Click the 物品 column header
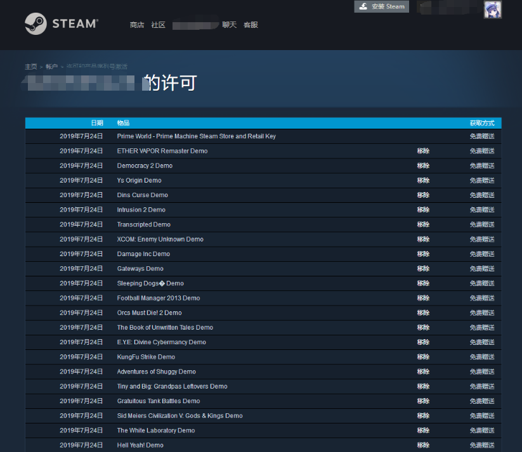This screenshot has height=452, width=522. (x=123, y=123)
